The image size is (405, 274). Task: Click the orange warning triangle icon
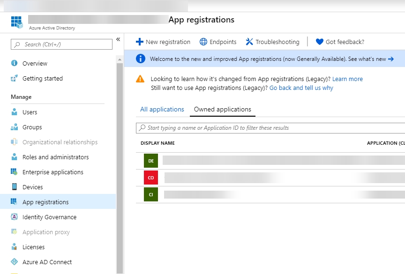140,79
